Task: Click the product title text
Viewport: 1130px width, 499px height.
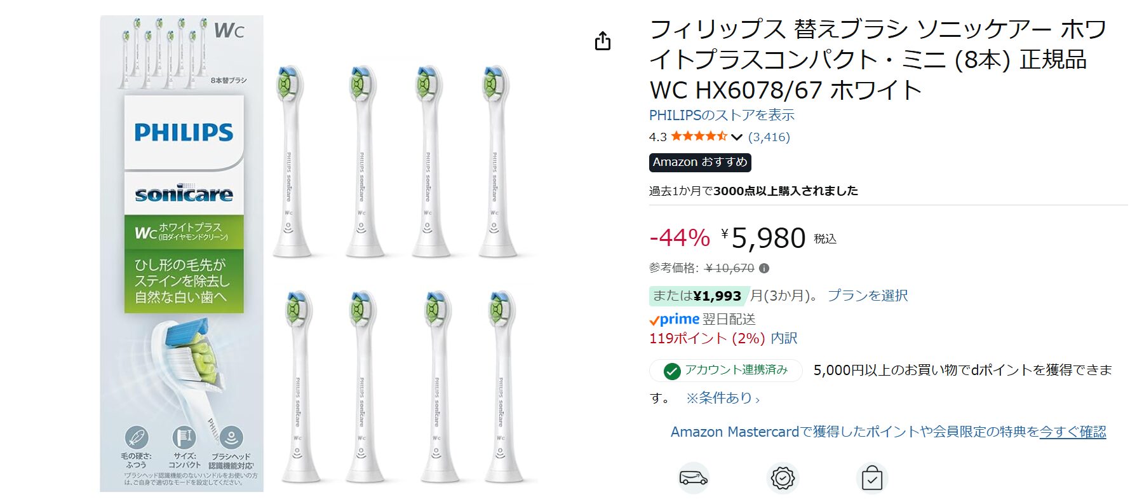Action: pyautogui.click(x=878, y=59)
